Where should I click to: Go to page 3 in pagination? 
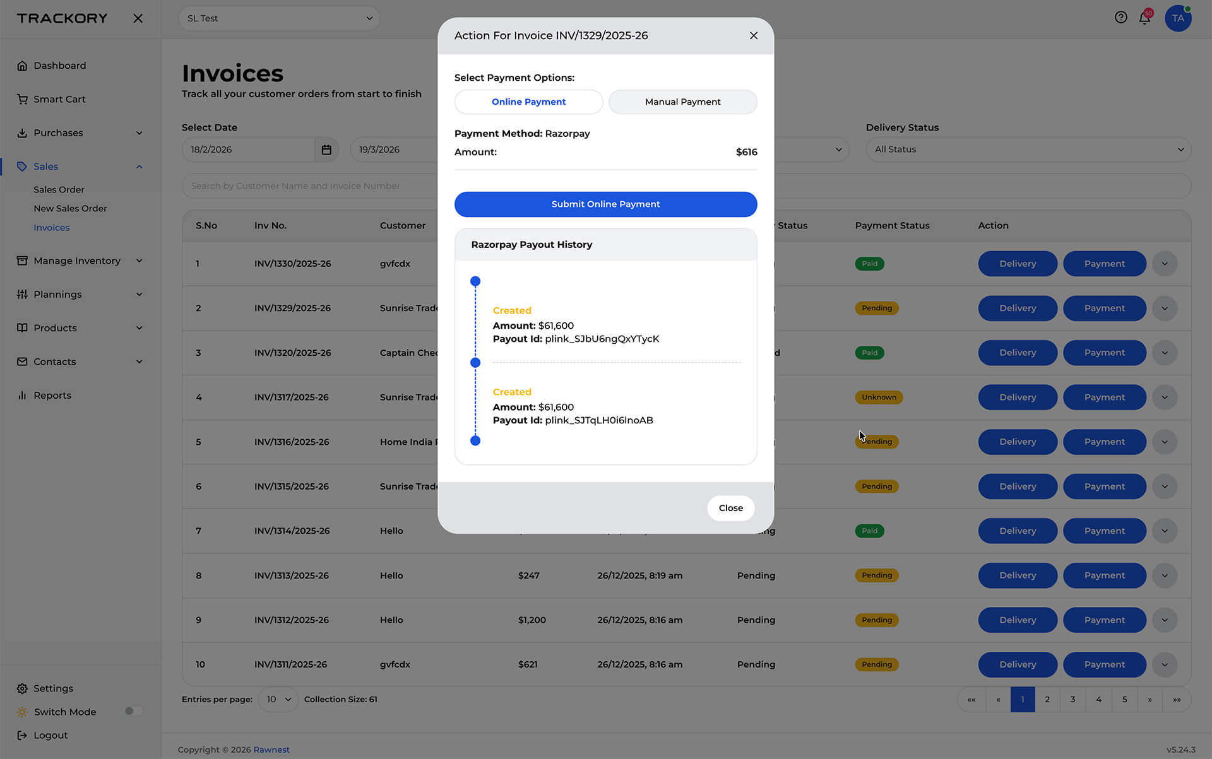click(x=1072, y=699)
